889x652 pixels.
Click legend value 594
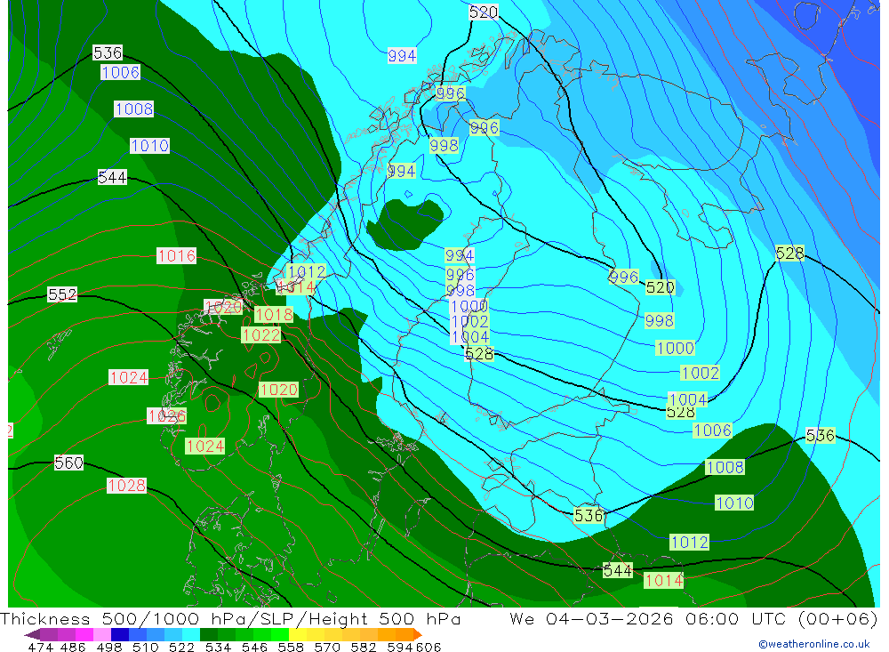click(x=400, y=647)
